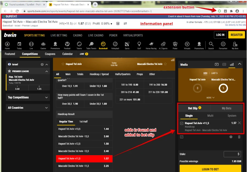The width and height of the screenshot is (247, 172).
Task: Collapse the Media panel chevron
Action: pos(240,64)
